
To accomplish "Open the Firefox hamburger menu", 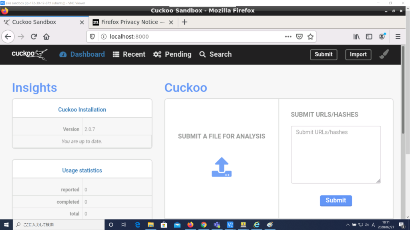I will 398,36.
